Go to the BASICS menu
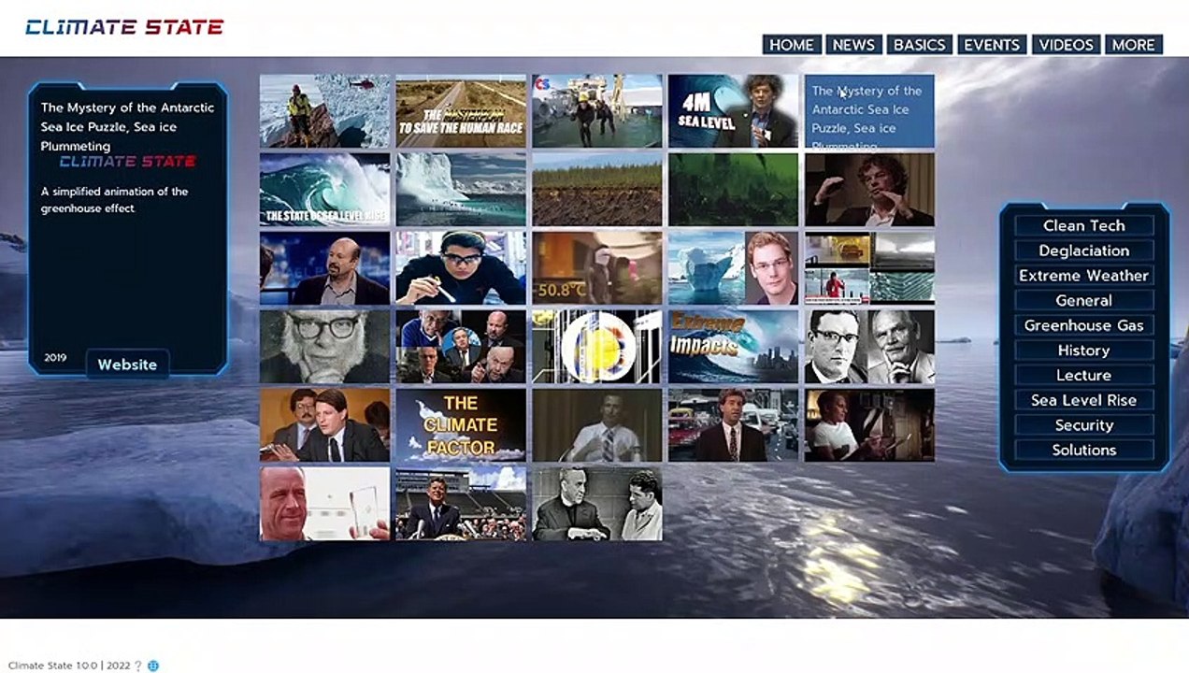 pyautogui.click(x=920, y=45)
